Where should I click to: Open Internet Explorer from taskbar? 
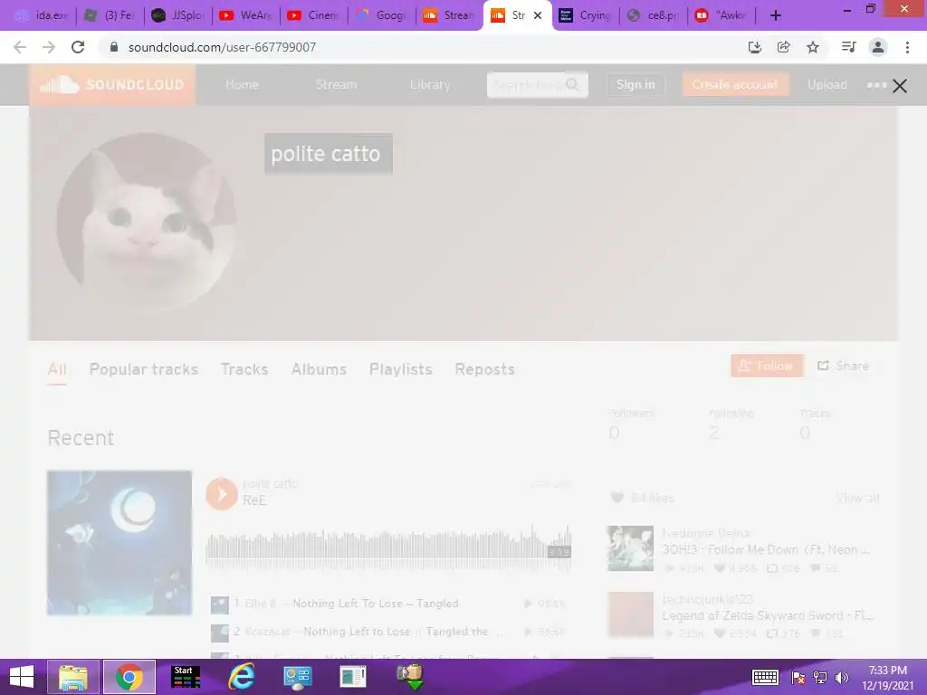(241, 677)
